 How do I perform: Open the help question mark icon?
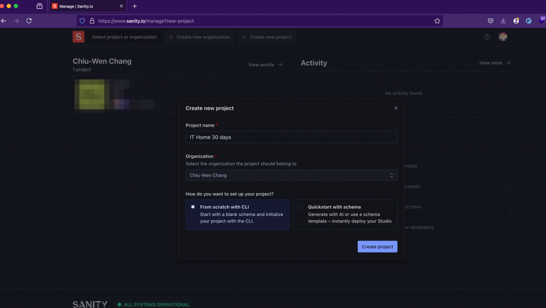pyautogui.click(x=487, y=37)
